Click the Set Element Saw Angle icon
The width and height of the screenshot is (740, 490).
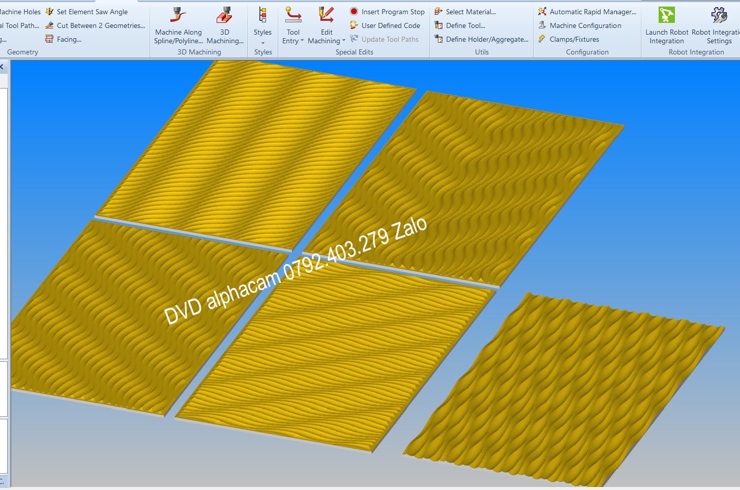(49, 12)
